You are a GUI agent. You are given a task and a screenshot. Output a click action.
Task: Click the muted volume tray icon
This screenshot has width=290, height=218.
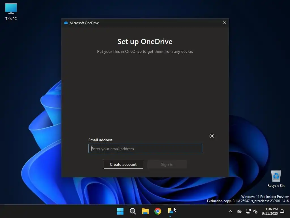[x=255, y=211]
